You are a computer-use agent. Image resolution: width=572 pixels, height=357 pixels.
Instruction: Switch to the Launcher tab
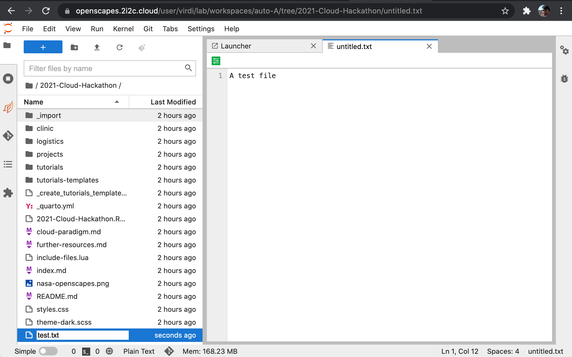tap(236, 46)
